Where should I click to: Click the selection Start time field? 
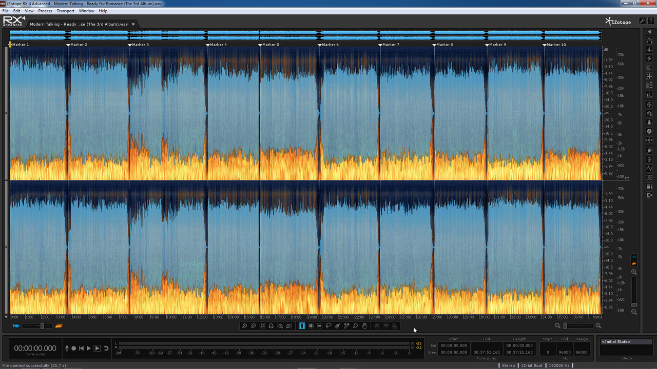pyautogui.click(x=453, y=345)
